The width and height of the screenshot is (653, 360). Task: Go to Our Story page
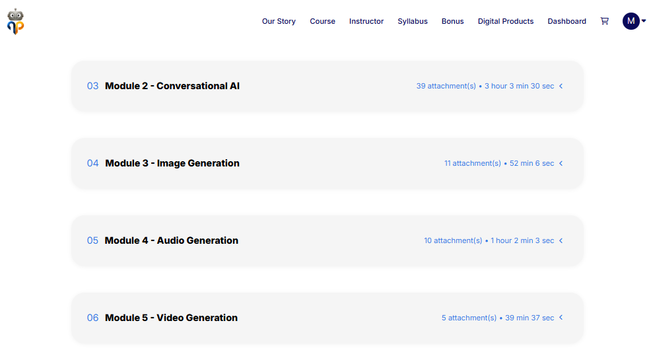pyautogui.click(x=279, y=21)
